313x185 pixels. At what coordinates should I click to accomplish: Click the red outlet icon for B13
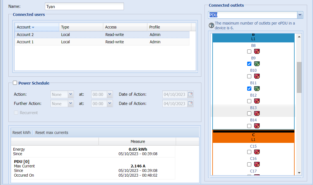(x=257, y=113)
